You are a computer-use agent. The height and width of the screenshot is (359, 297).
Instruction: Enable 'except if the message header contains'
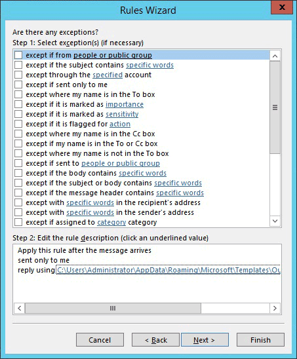18,193
